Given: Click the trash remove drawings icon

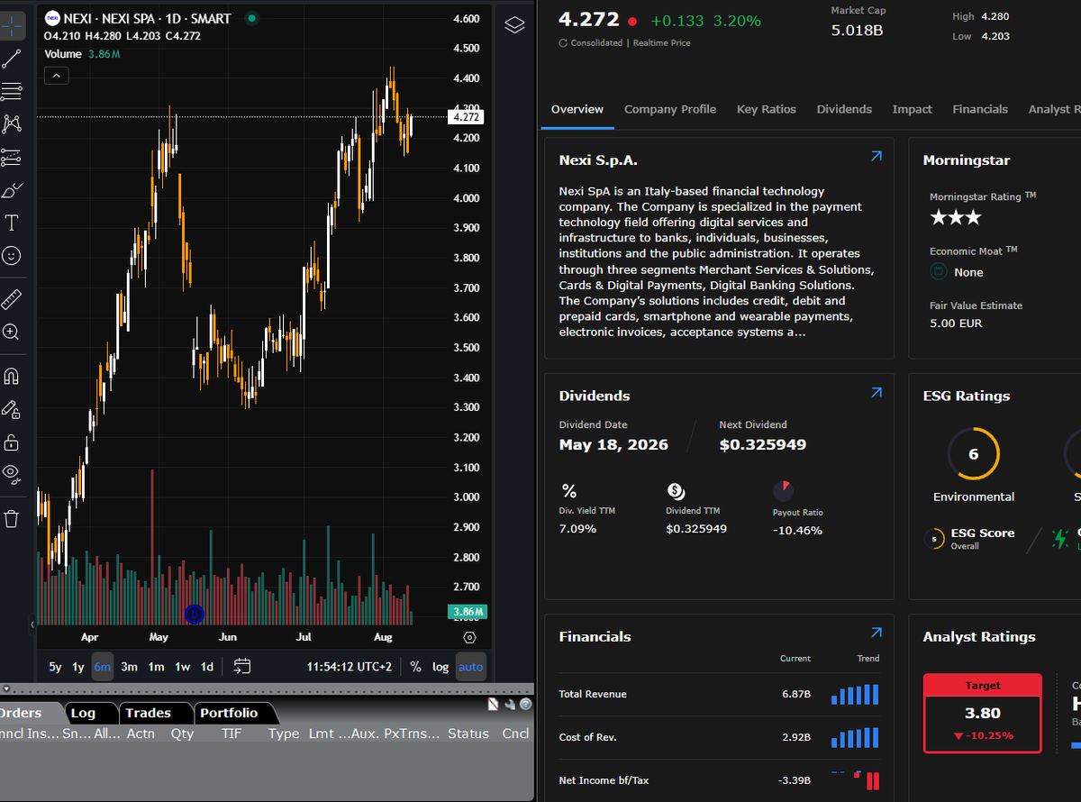Looking at the screenshot, I should pyautogui.click(x=12, y=518).
